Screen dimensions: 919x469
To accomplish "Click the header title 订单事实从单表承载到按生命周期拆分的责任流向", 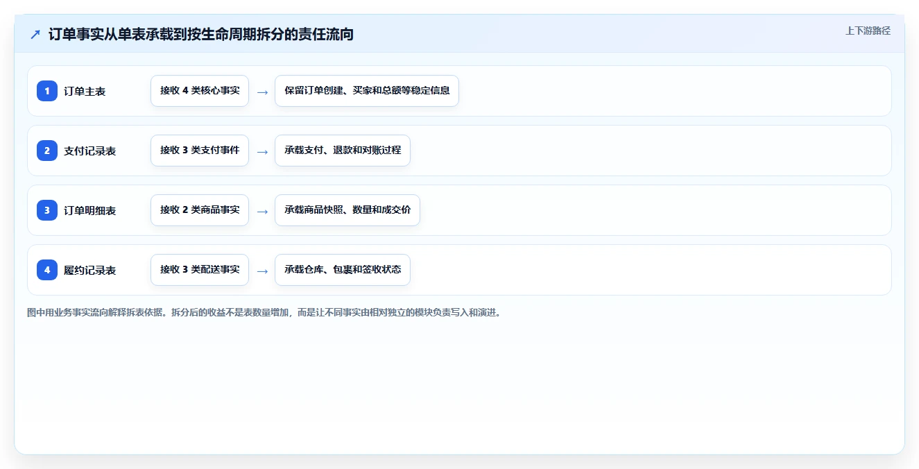I will tap(201, 34).
